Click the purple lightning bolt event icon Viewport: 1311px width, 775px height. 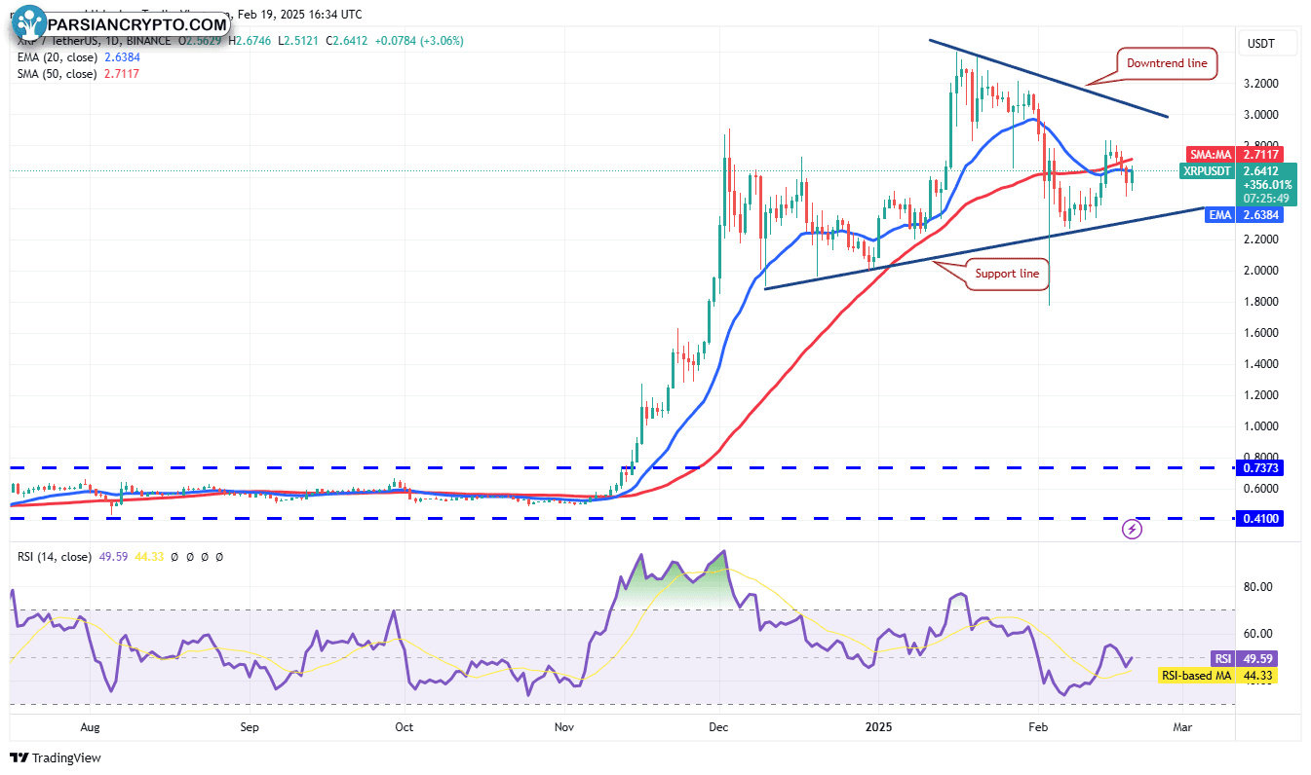tap(1133, 529)
